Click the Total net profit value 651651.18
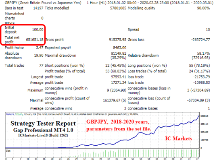The height and width of the screenshot is (161, 215). (x=35, y=40)
